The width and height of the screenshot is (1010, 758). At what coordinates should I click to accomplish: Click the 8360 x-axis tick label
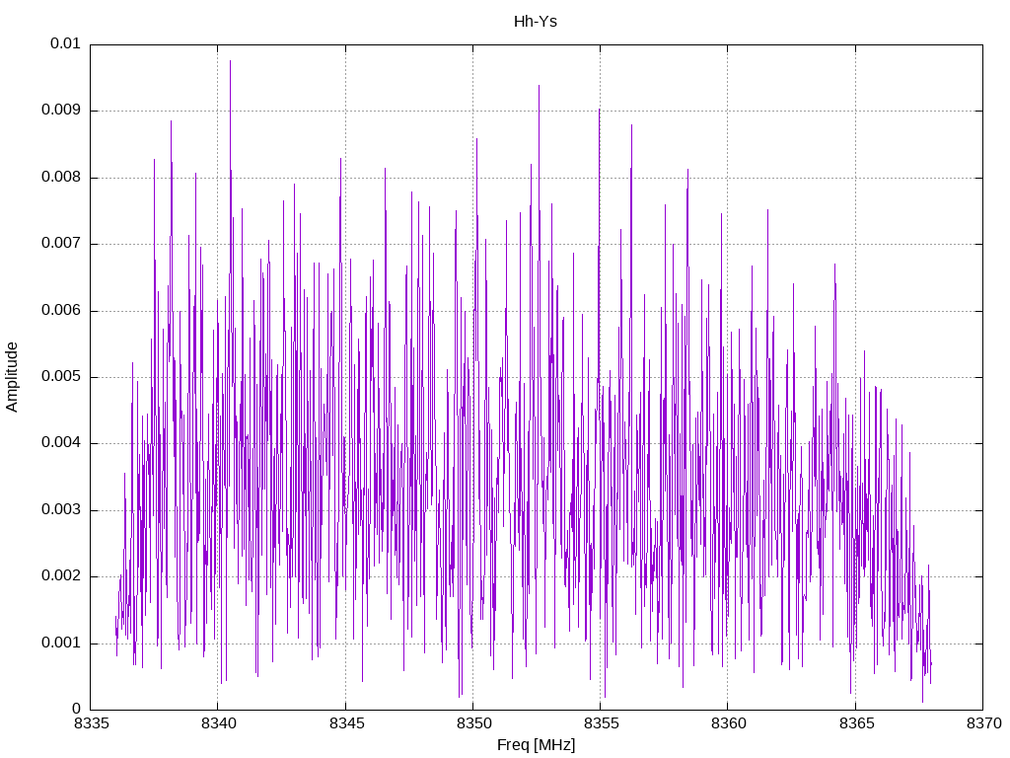[729, 723]
